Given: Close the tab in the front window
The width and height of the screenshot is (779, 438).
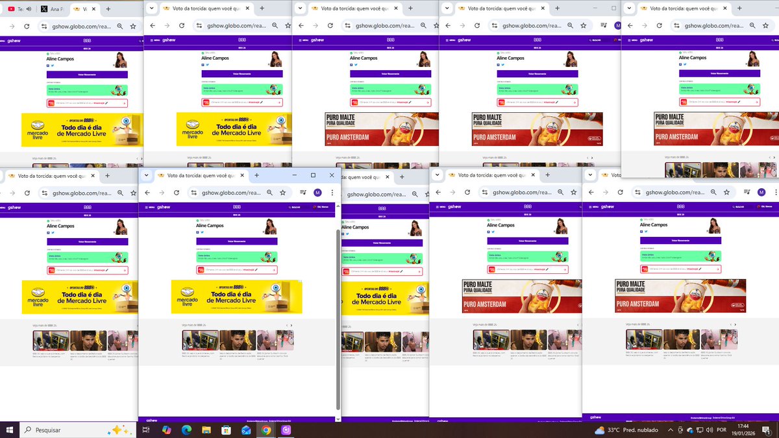Looking at the screenshot, I should (243, 175).
